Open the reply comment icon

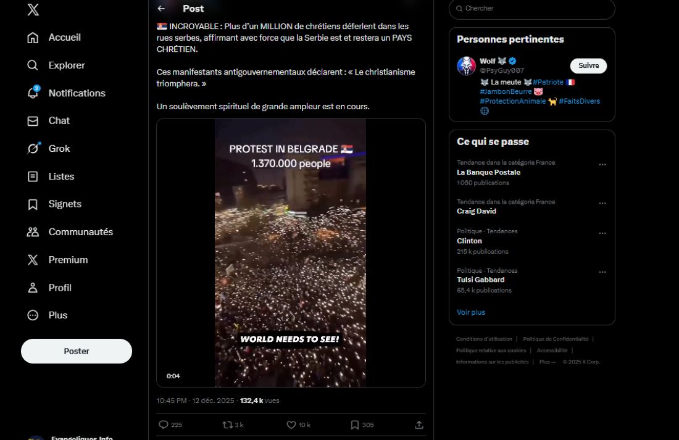[x=164, y=425]
